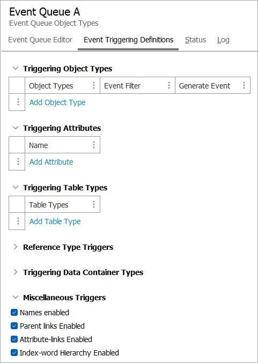Screen dimensions: 258x363
Task: Switch to Event Queue Editor tab
Action: tap(40, 40)
